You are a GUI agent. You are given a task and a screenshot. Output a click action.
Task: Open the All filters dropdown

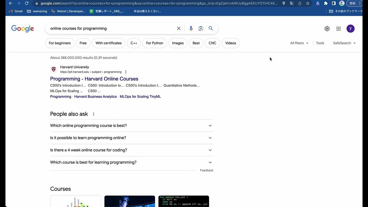click(299, 43)
